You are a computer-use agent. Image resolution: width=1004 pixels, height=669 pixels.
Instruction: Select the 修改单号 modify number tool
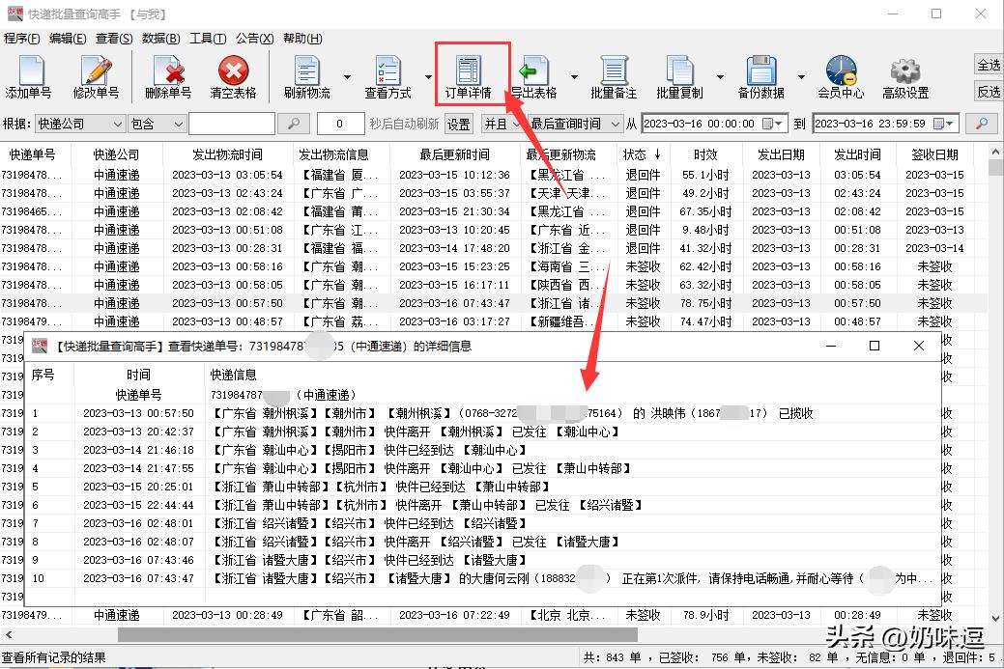click(95, 72)
